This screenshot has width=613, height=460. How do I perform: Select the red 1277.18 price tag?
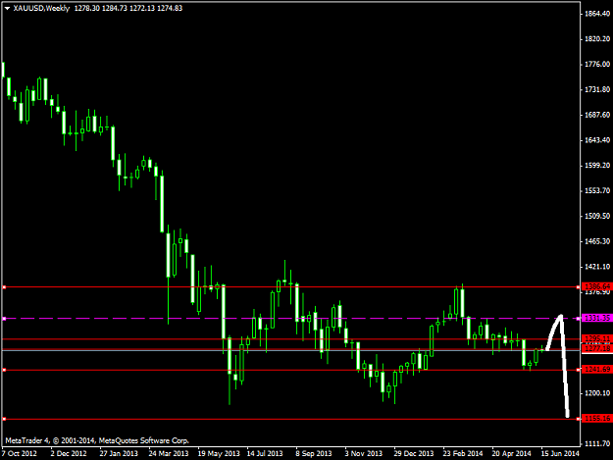[596, 348]
